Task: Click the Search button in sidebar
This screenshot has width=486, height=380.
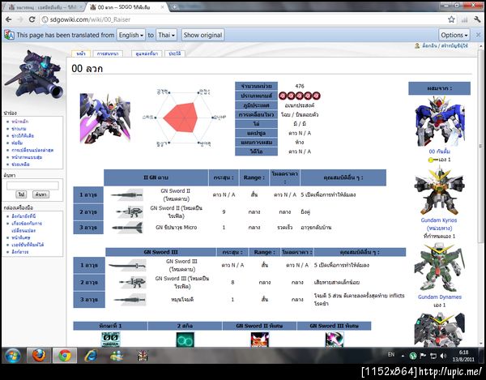Action: pyautogui.click(x=40, y=194)
